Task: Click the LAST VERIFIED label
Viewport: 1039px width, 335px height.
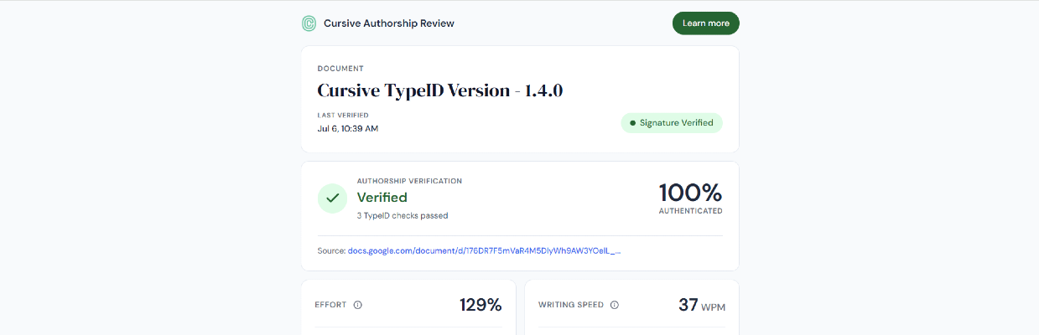Action: click(x=343, y=116)
